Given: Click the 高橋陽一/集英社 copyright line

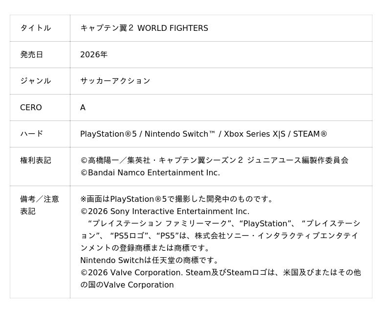Looking at the screenshot, I should coord(214,161).
